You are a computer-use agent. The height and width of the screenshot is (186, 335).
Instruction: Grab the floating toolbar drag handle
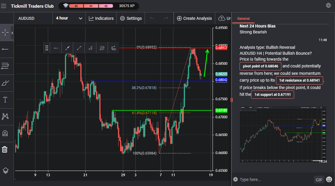(47, 48)
